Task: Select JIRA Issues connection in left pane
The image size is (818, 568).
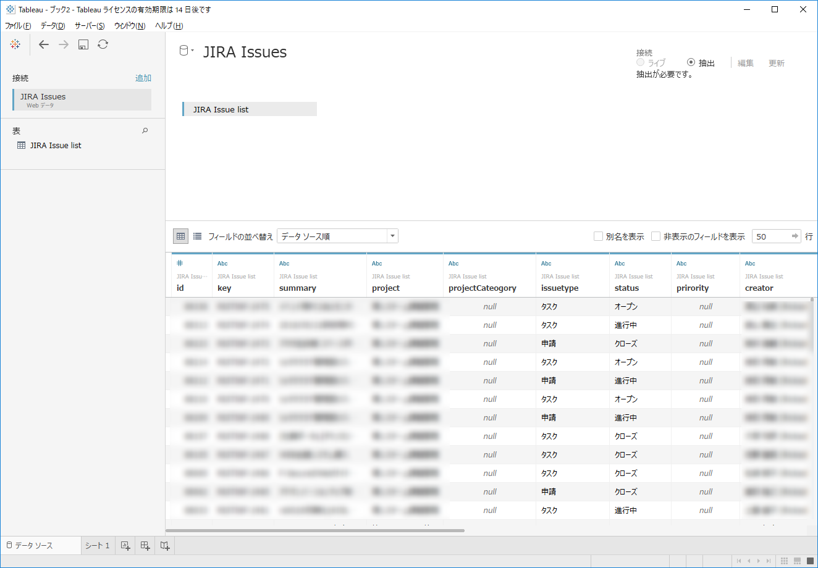Action: pyautogui.click(x=82, y=99)
